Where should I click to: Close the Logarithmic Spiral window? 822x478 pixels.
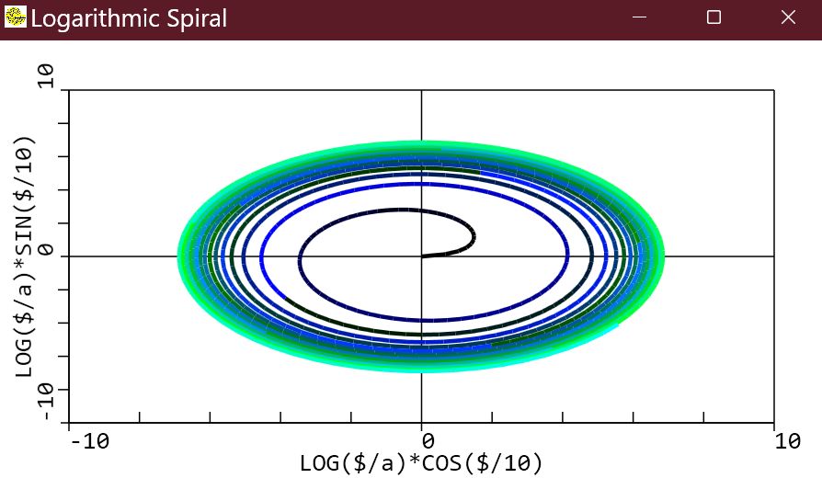coord(786,17)
